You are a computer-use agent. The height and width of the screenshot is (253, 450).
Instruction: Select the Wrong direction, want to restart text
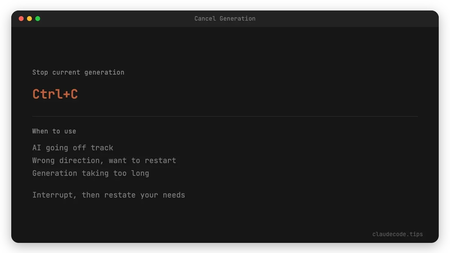point(104,160)
